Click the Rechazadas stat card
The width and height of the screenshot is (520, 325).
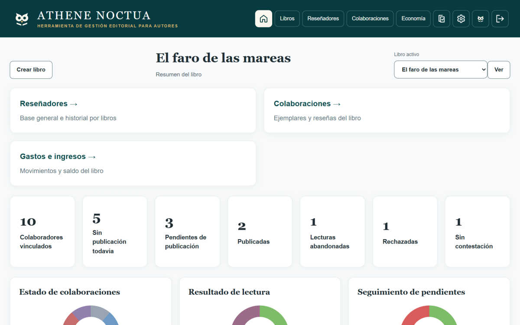click(405, 232)
